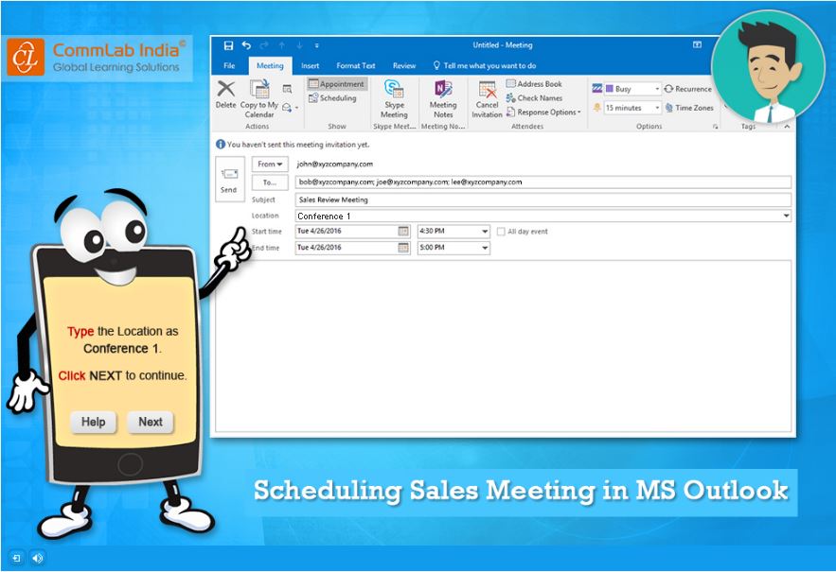836x572 pixels.
Task: Click the To recipients address field
Action: 543,182
